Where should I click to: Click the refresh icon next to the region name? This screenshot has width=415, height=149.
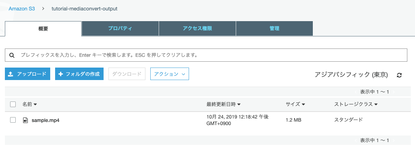pos(399,75)
